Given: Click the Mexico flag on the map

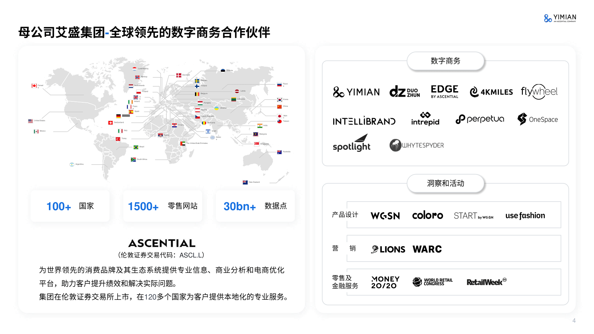Looking at the screenshot, I should pyautogui.click(x=36, y=131).
